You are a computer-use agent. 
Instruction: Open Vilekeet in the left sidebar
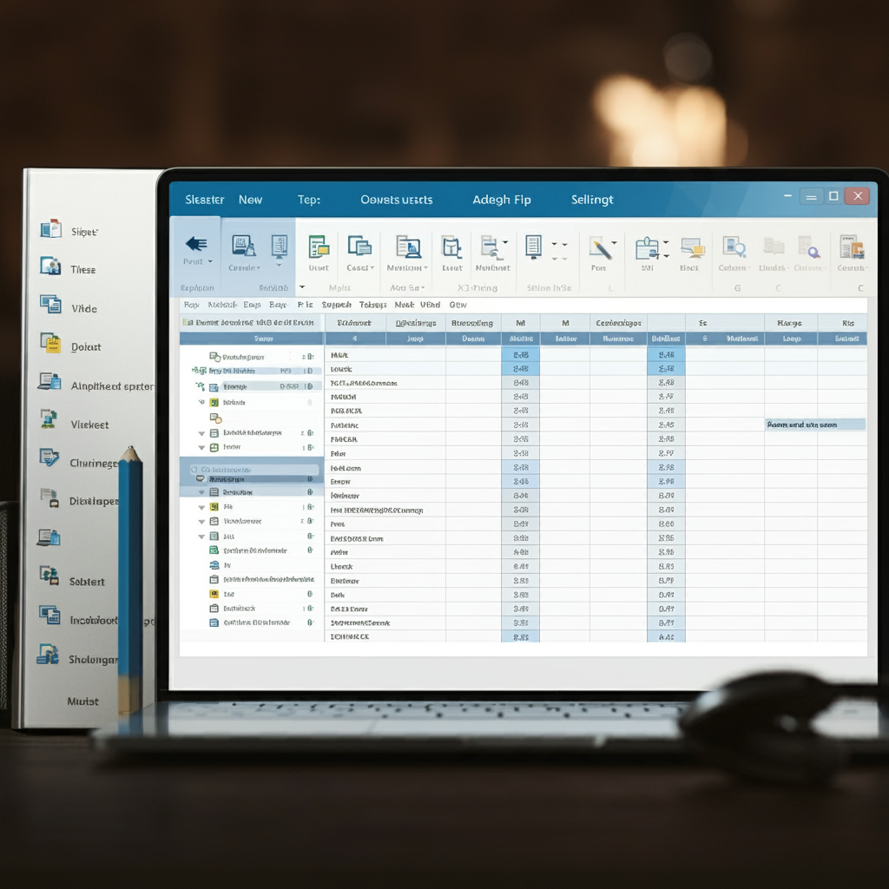tap(89, 425)
